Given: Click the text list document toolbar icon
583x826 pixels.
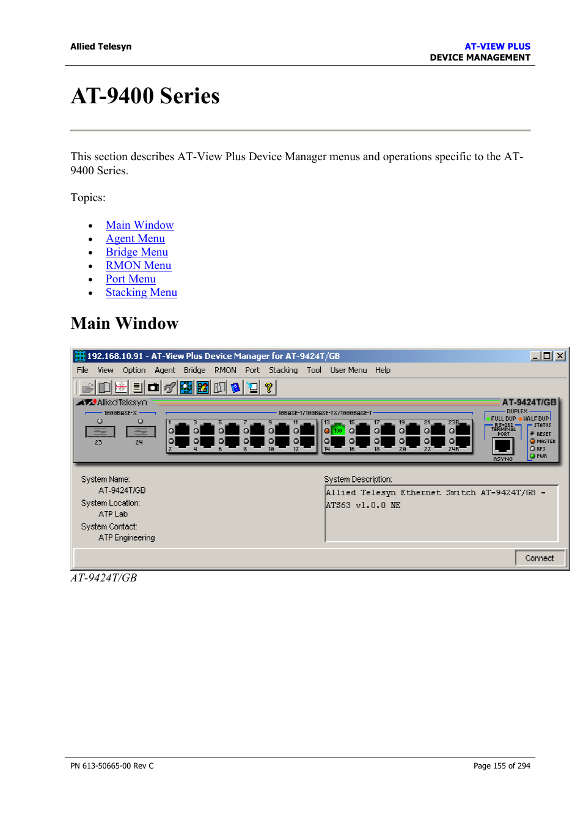Looking at the screenshot, I should point(137,388).
